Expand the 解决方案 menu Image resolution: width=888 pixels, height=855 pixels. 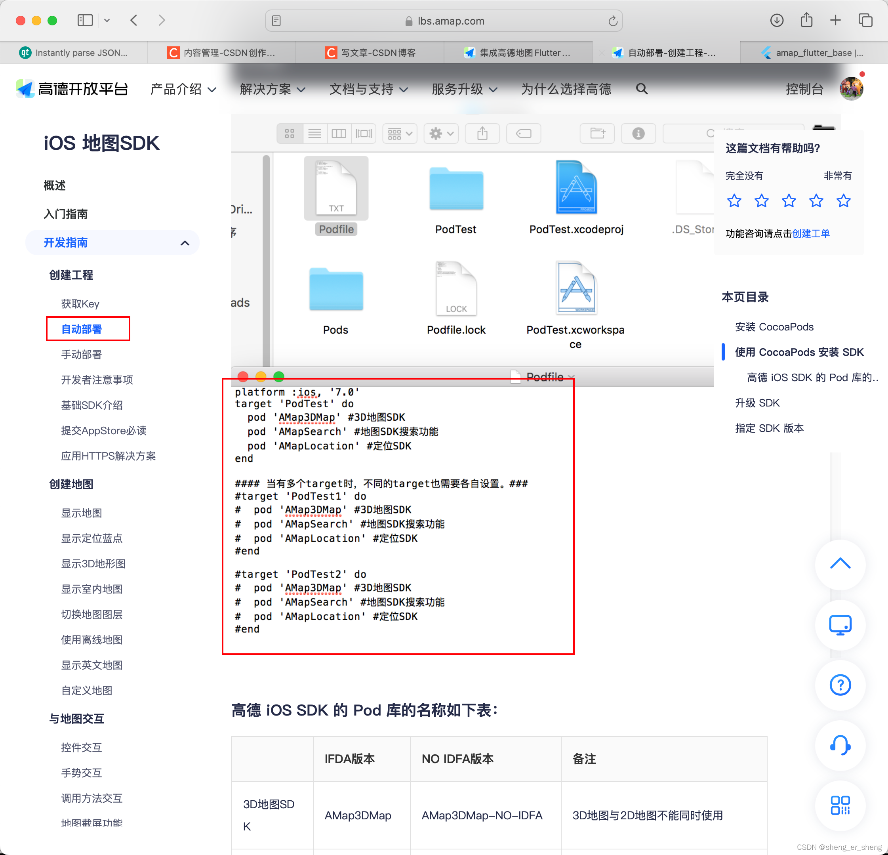coord(272,89)
